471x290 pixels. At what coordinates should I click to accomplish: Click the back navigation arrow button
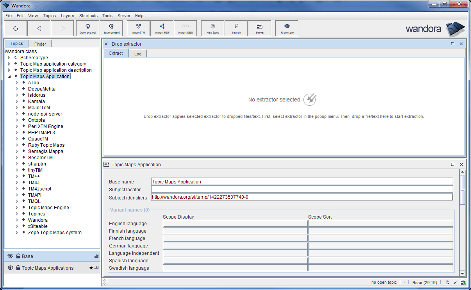pos(39,28)
